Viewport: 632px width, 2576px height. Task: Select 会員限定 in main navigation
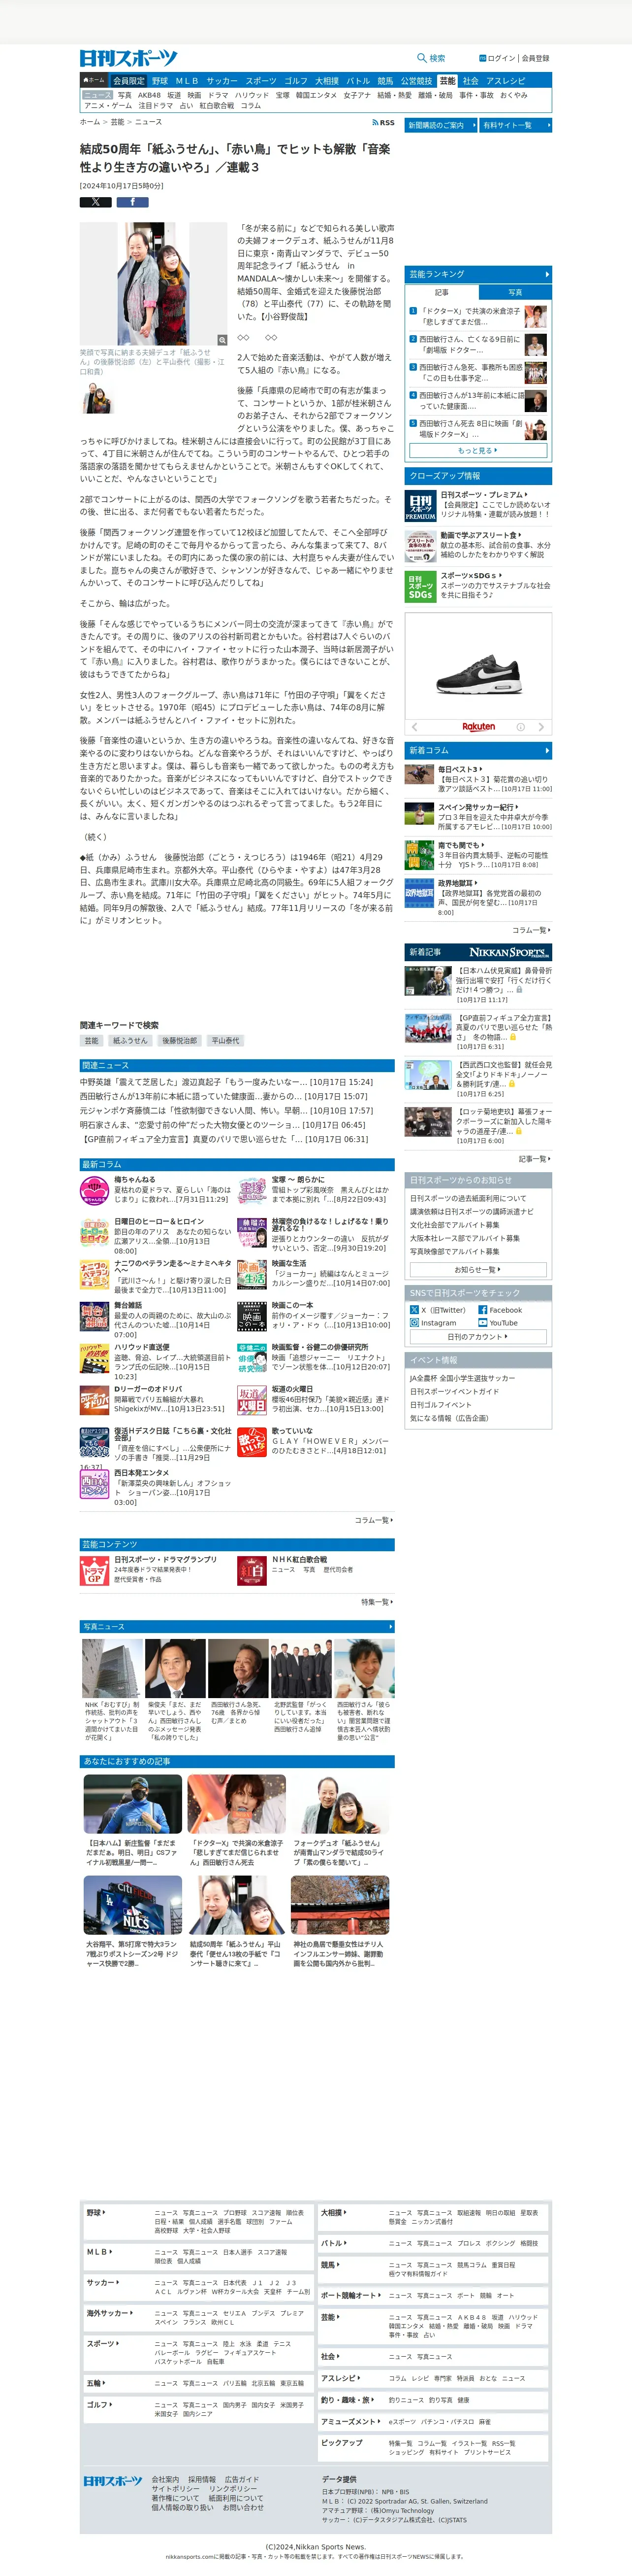tap(129, 81)
